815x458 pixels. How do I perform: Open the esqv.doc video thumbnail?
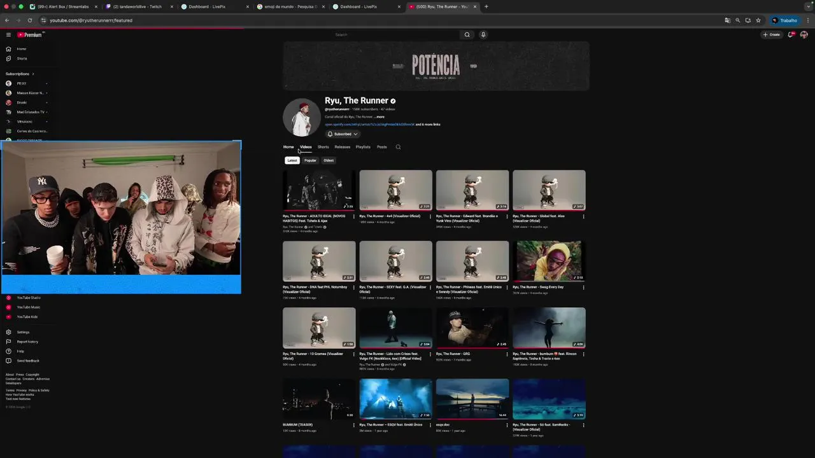tap(472, 399)
